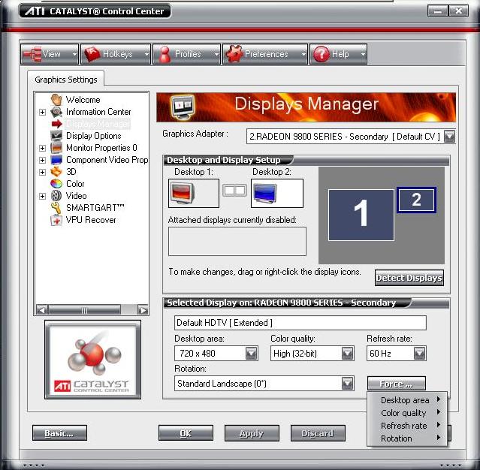Image resolution: width=480 pixels, height=470 pixels.
Task: Click the Desktop 1 red monitor icon
Action: point(183,193)
